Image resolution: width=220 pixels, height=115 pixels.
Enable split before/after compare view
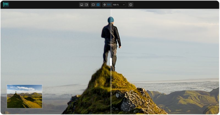pyautogui.click(x=98, y=5)
